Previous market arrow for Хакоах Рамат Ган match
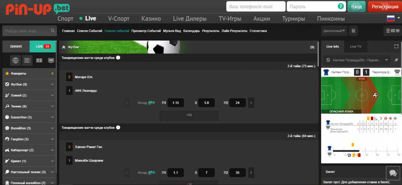Screen dimensions: 402x185 point(127,173)
